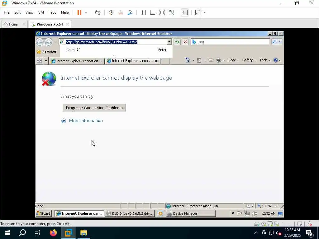The height and width of the screenshot is (239, 319).
Task: Open the host taskbar Search icon
Action: (x=22, y=233)
